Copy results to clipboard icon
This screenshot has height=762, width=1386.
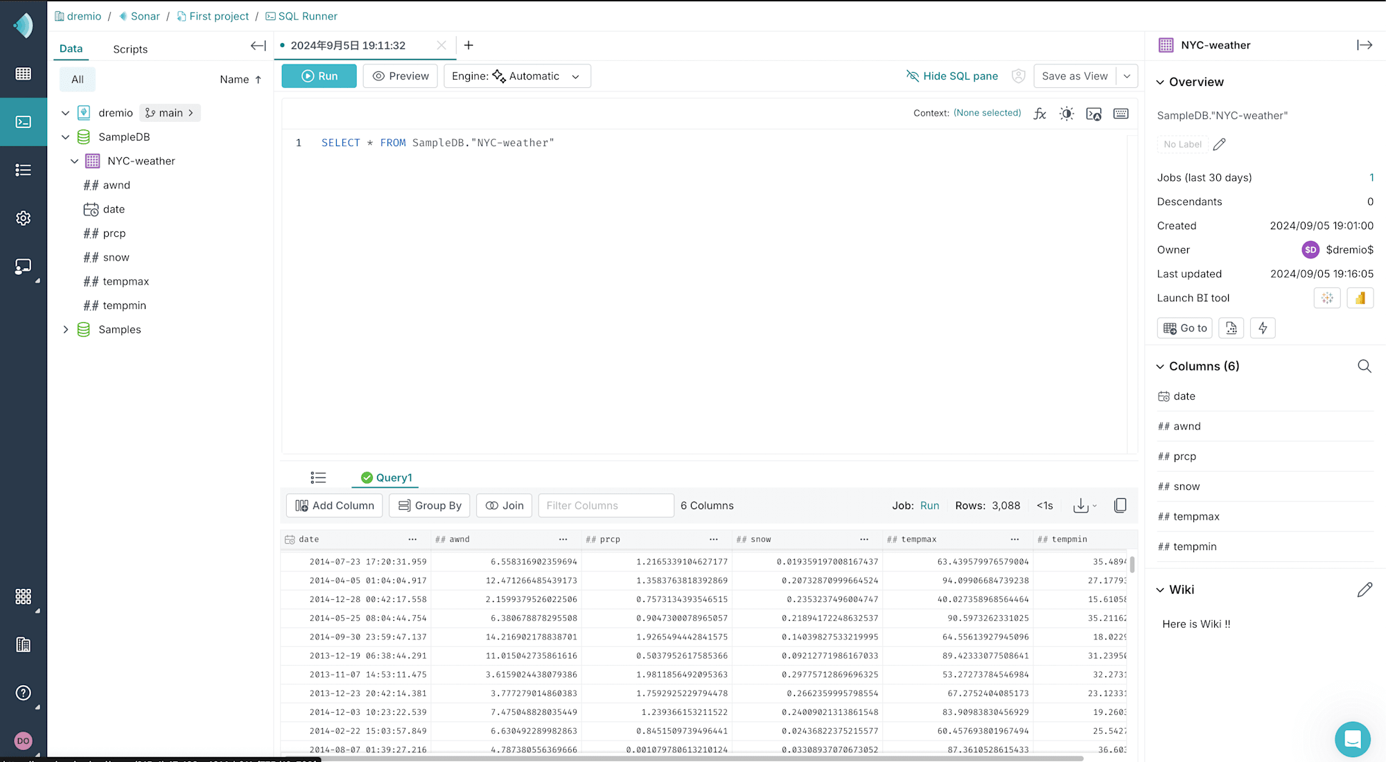tap(1120, 506)
